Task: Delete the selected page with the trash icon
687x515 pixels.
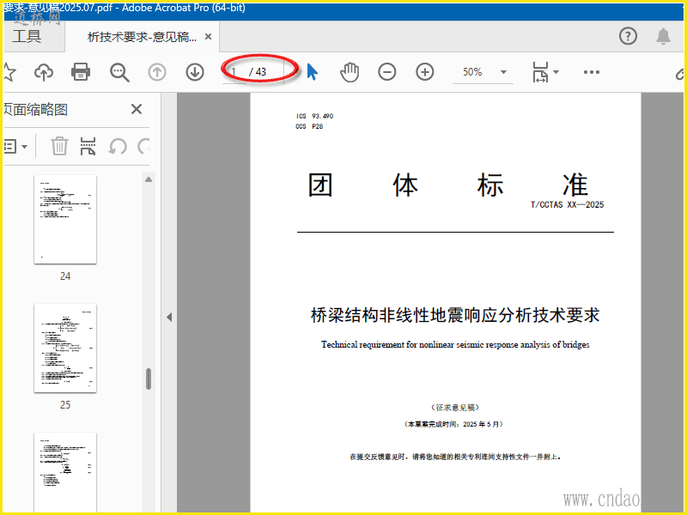Action: (59, 146)
